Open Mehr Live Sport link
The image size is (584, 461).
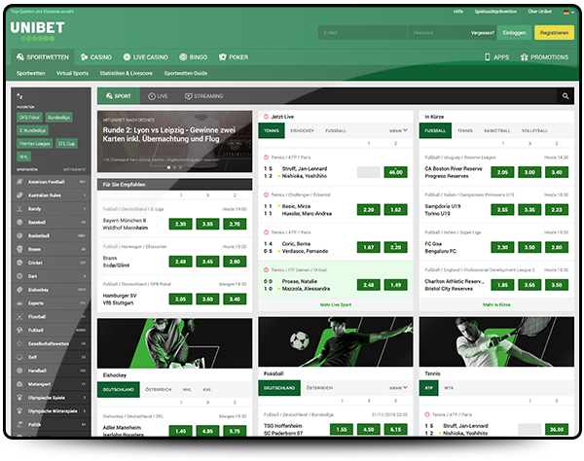[336, 304]
